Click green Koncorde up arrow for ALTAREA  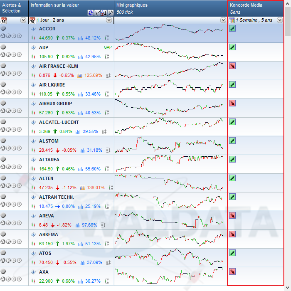(x=232, y=159)
